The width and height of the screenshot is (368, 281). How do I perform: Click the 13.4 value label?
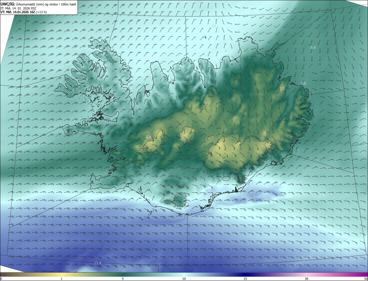pos(98,263)
